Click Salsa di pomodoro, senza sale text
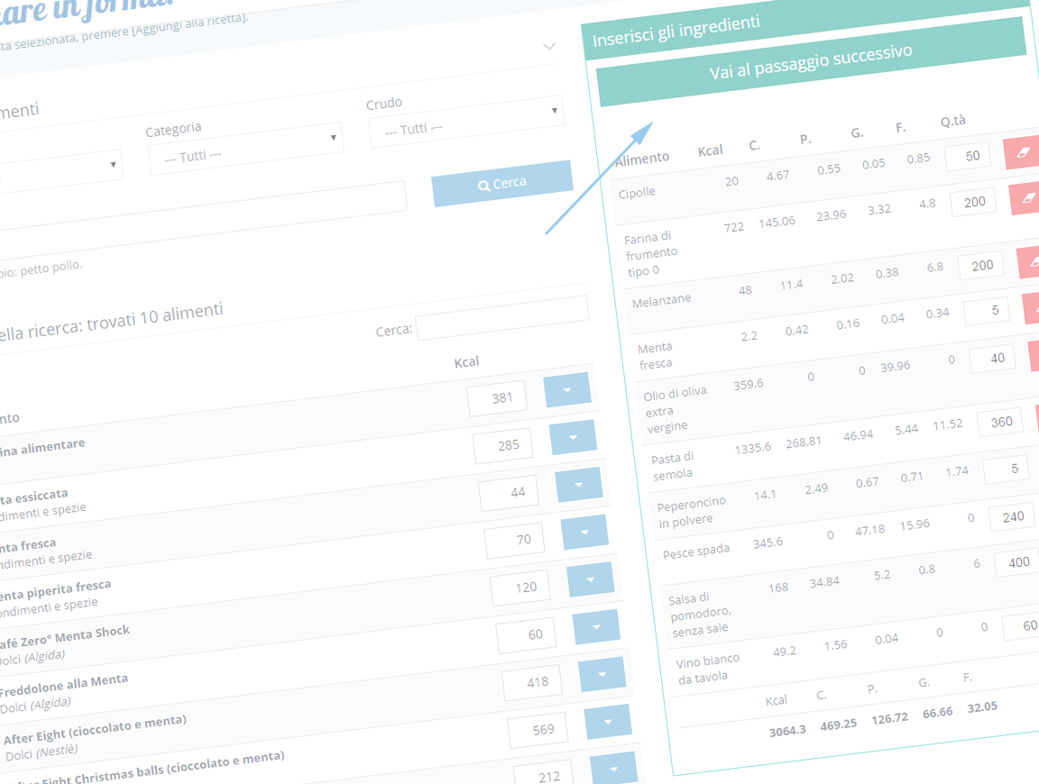Screen dimensions: 1039x784 click(699, 615)
